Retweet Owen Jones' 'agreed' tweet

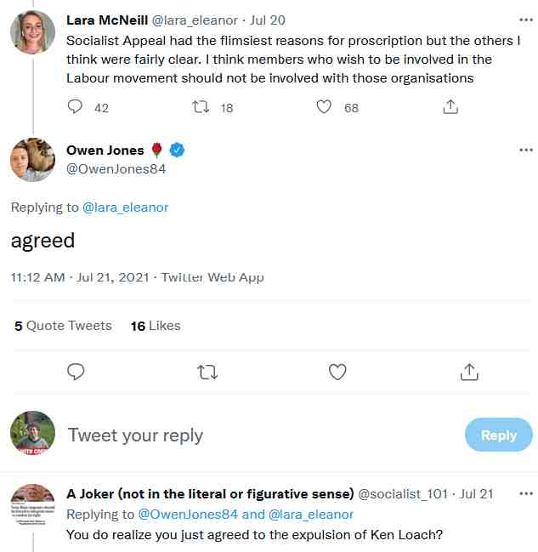207,372
